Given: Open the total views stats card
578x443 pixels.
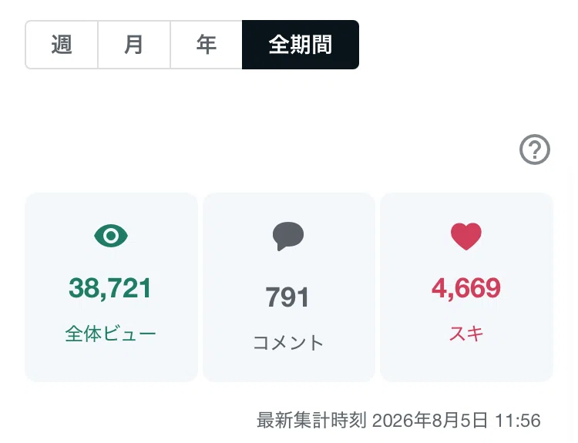Looking at the screenshot, I should tap(111, 287).
